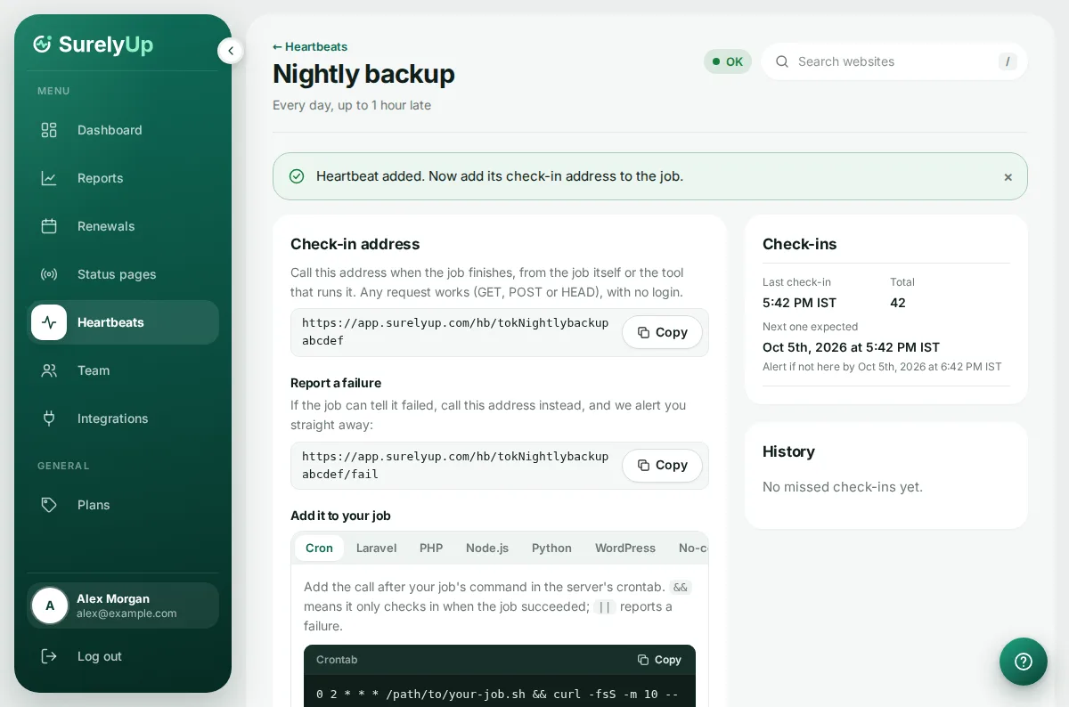Open Plans via its tag icon
Viewport: 1069px width, 707px height.
pos(49,505)
